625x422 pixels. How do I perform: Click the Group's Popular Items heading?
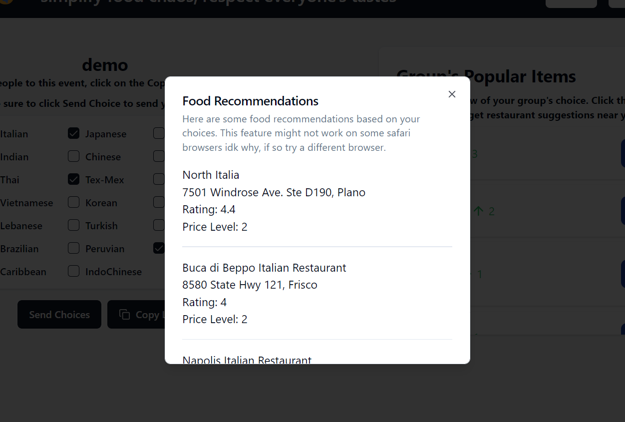[x=486, y=76]
